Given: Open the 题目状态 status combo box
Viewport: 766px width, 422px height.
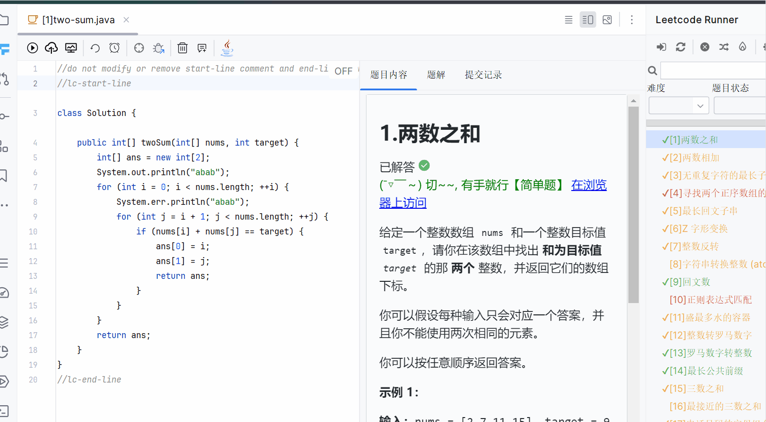Looking at the screenshot, I should [x=740, y=106].
